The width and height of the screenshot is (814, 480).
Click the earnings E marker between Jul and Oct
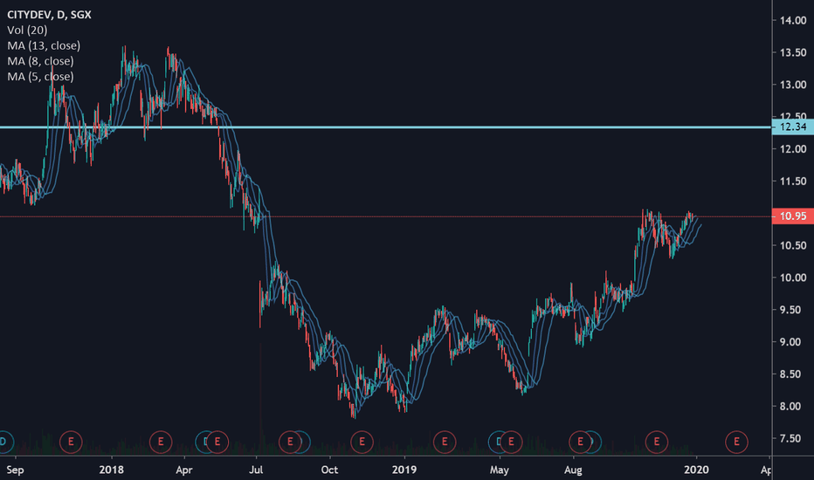pos(290,442)
